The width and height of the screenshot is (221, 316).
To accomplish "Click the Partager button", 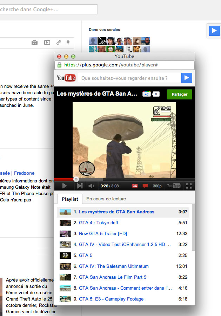I will tap(180, 94).
